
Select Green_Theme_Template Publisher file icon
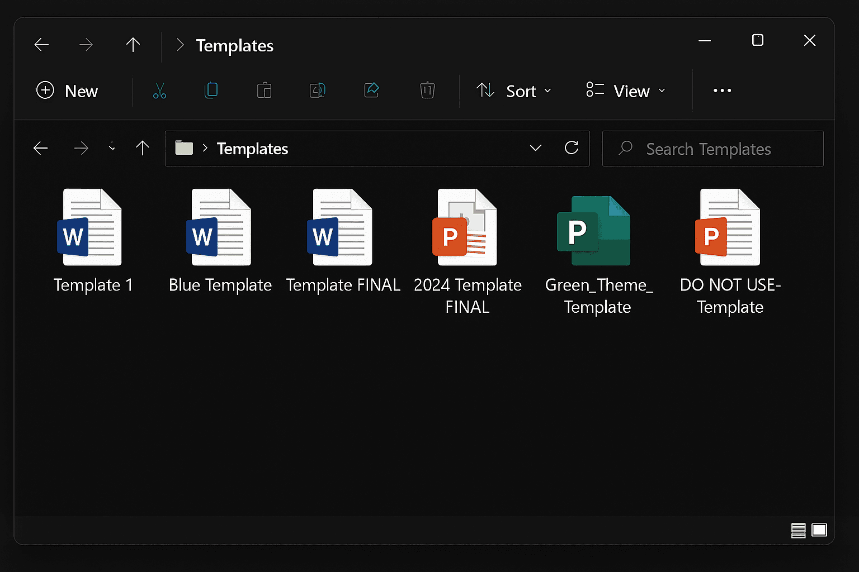pos(593,230)
